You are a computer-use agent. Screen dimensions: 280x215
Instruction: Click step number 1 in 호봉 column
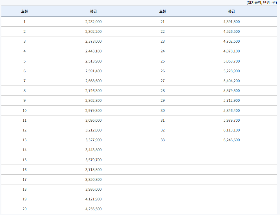coord(24,22)
